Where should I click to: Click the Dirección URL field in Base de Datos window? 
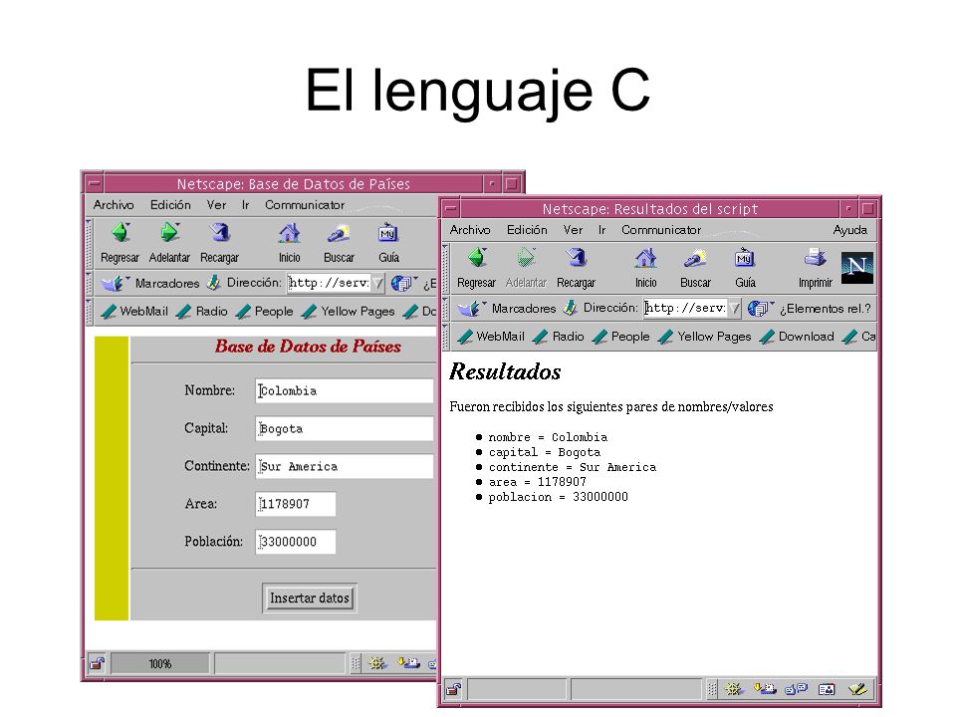330,284
